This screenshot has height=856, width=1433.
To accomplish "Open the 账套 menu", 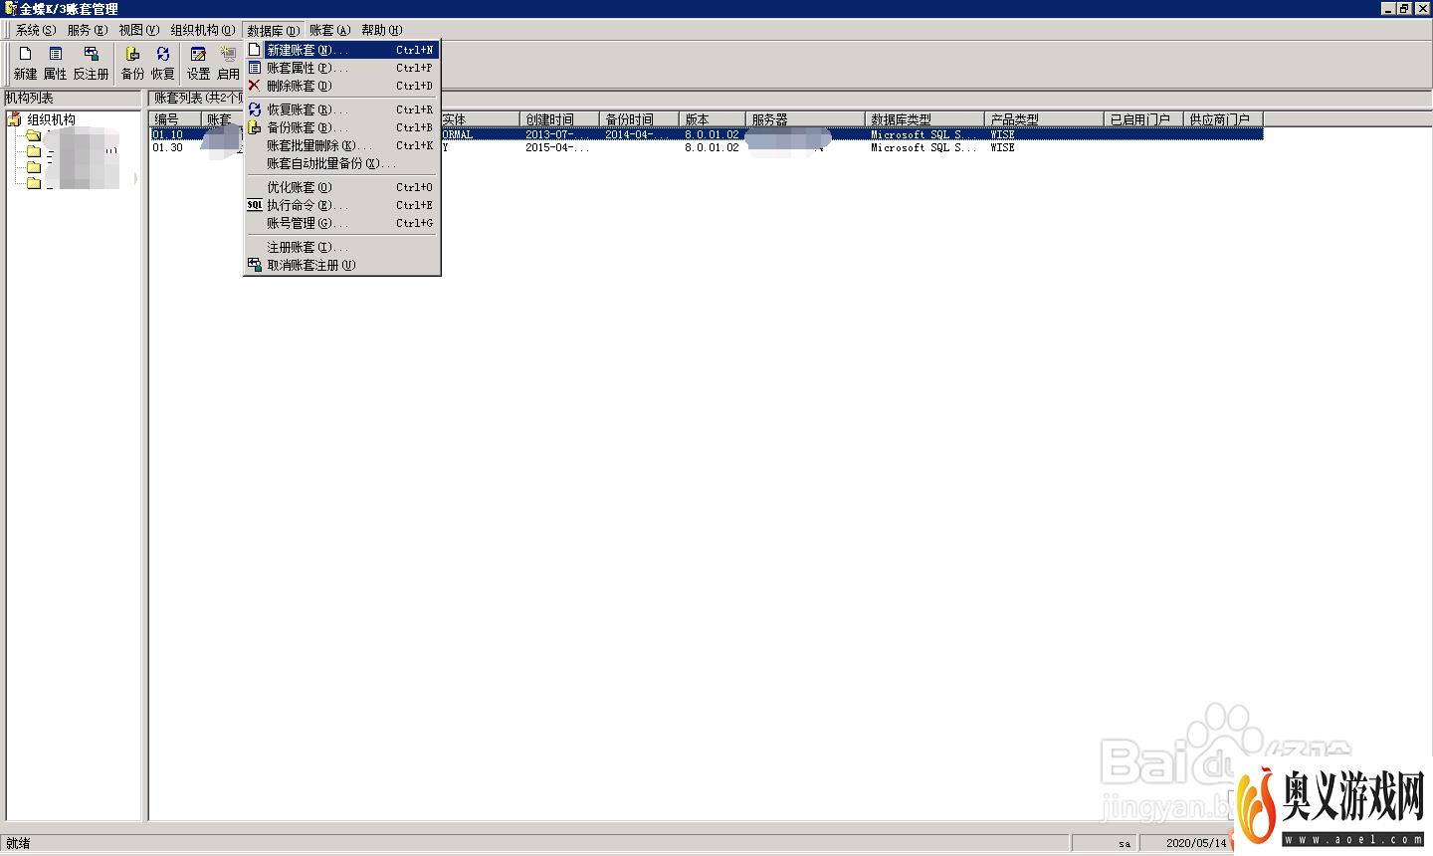I will point(329,30).
